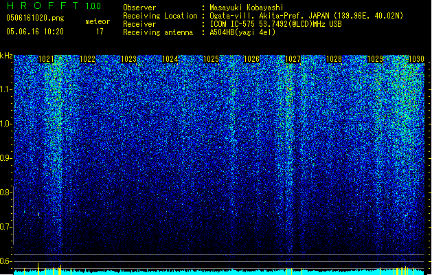The image size is (432, 275).
Task: Click the 1021 time marker
Action: (x=46, y=59)
